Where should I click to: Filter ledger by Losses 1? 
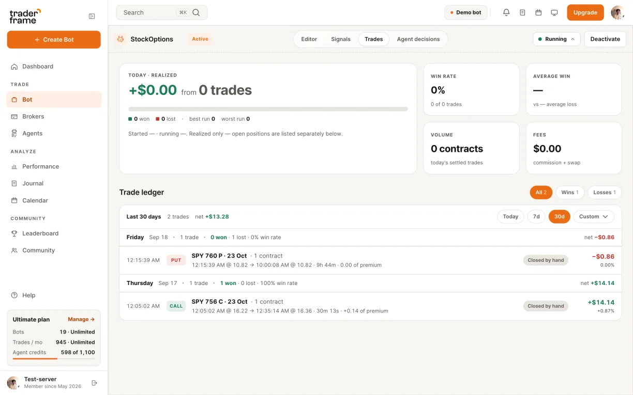pyautogui.click(x=605, y=193)
